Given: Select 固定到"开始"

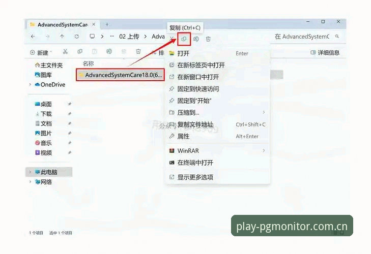Looking at the screenshot, I should click(218, 101).
